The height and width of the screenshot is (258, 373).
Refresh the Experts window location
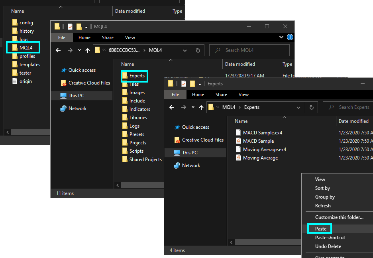pos(311,107)
